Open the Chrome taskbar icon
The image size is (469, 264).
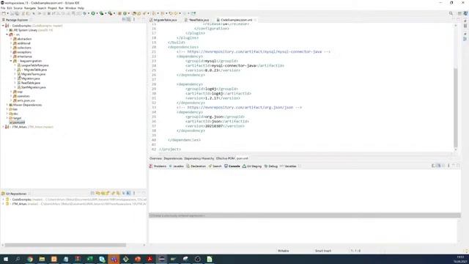30,259
